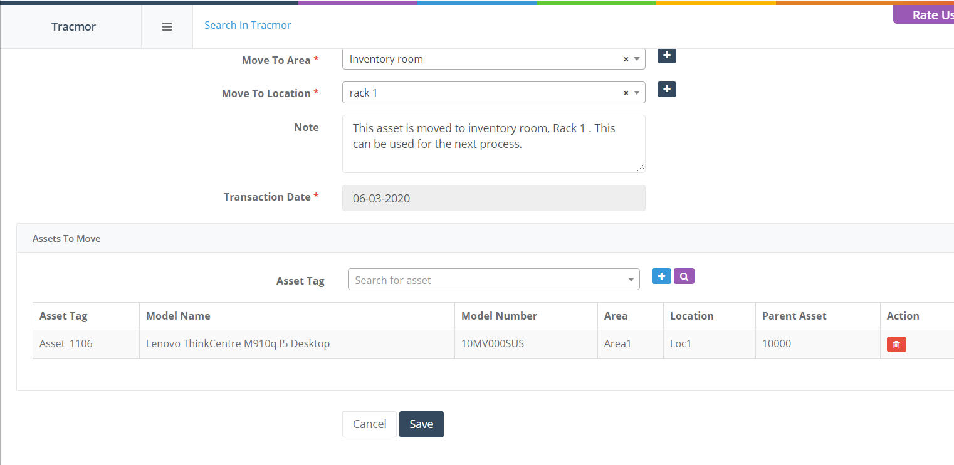Click the Tracmor logo link
Image resolution: width=954 pixels, height=465 pixels.
pos(73,27)
